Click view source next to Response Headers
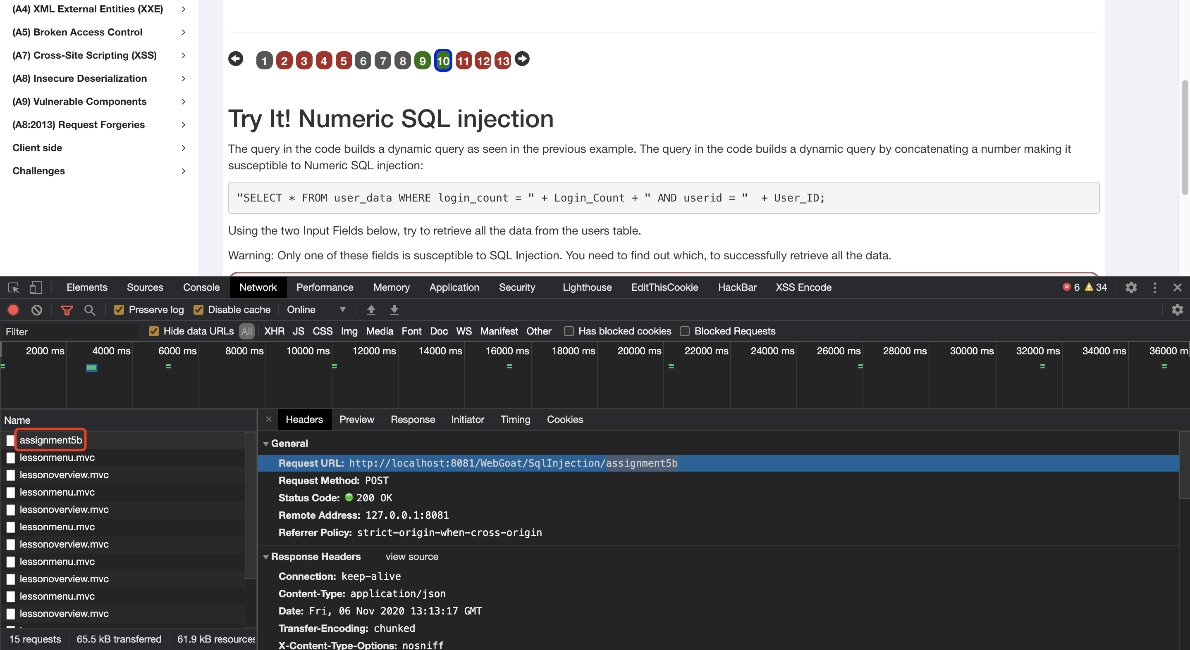 (x=411, y=556)
